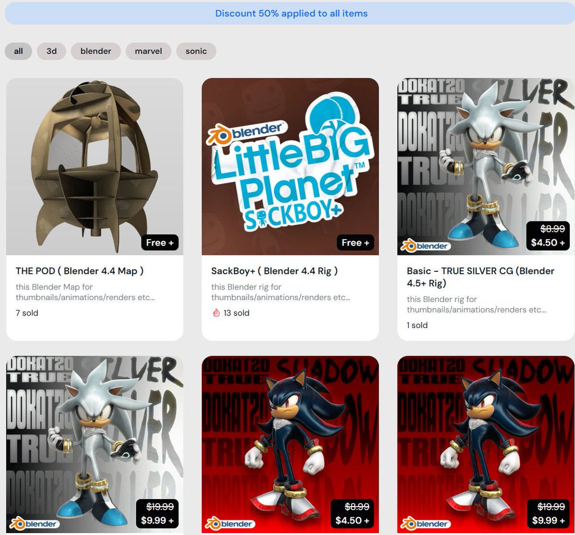Open the TRUE SHADOW $9.99 product thumbnail

pyautogui.click(x=486, y=444)
